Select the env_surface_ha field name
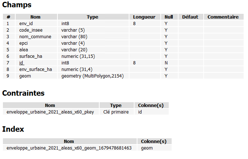 point(36,69)
